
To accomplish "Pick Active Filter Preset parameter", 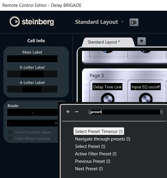I will point(96,154).
